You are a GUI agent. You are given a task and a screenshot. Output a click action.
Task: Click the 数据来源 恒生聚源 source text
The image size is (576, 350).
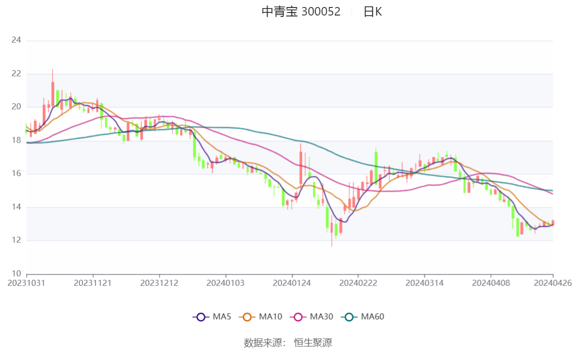click(x=288, y=343)
